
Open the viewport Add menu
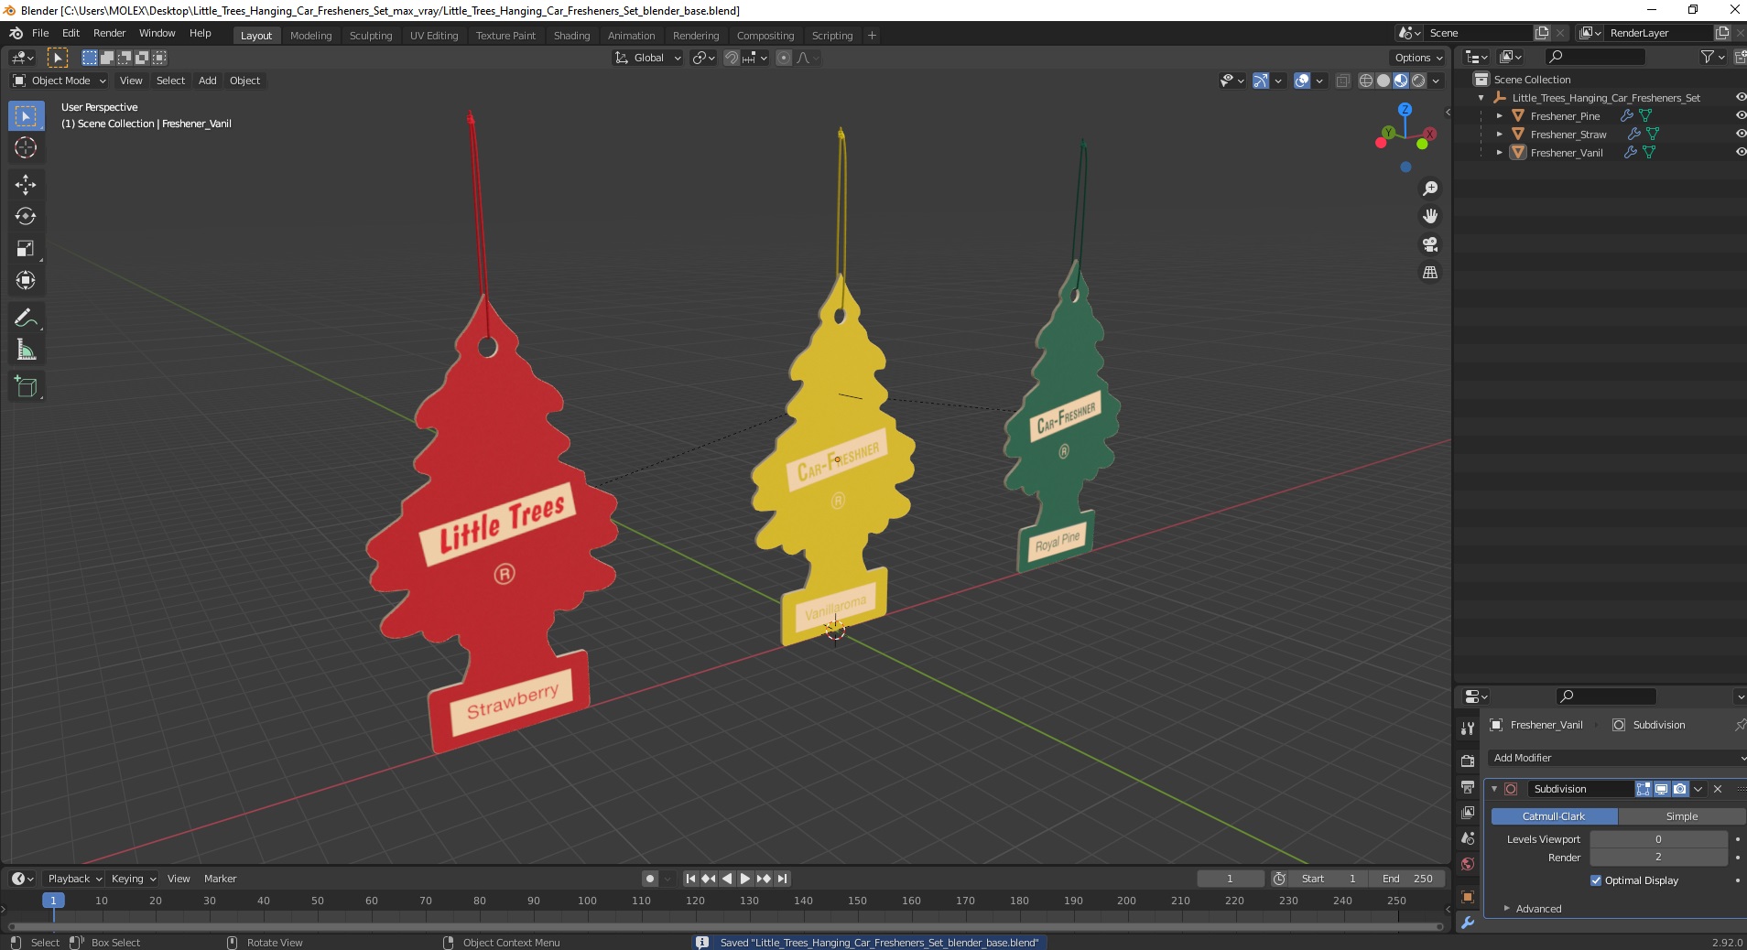208,81
